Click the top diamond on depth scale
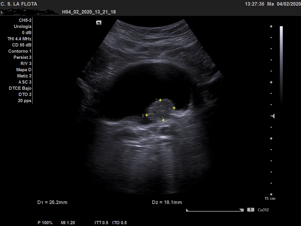301x226 pixels. pyautogui.click(x=271, y=26)
